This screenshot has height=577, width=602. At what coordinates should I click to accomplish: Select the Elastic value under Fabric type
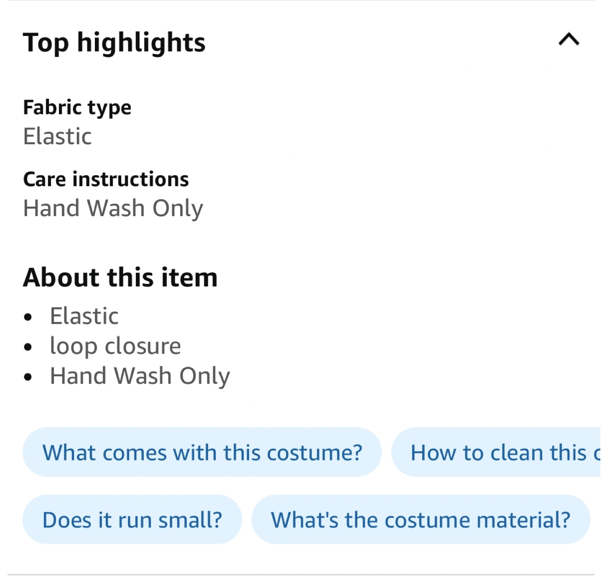point(57,136)
